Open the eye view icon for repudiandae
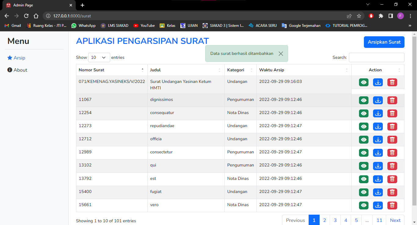The width and height of the screenshot is (417, 225). click(364, 126)
